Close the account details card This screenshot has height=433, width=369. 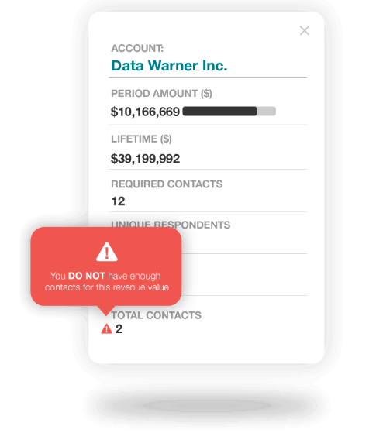[305, 30]
